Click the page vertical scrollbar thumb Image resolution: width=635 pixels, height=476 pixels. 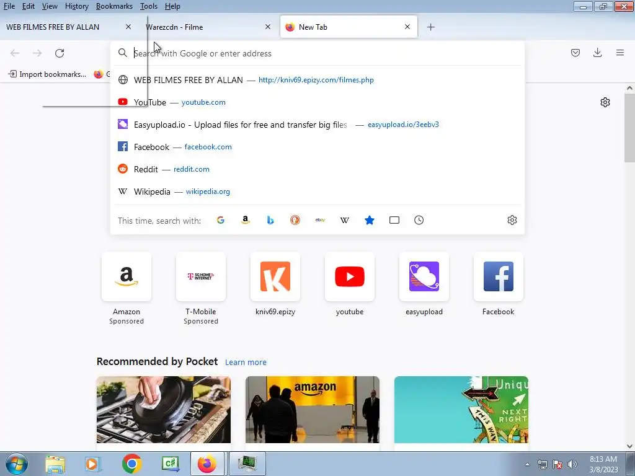click(x=629, y=128)
